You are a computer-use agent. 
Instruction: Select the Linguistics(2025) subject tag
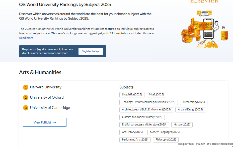(132, 95)
